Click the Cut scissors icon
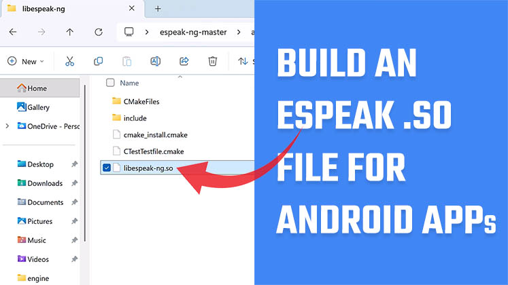This screenshot has width=508, height=285. [x=69, y=61]
